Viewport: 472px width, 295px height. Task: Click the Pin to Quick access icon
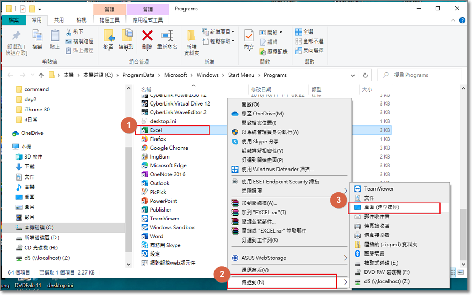pyautogui.click(x=16, y=36)
